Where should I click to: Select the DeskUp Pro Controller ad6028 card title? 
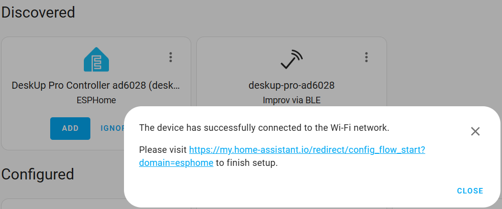tap(96, 85)
